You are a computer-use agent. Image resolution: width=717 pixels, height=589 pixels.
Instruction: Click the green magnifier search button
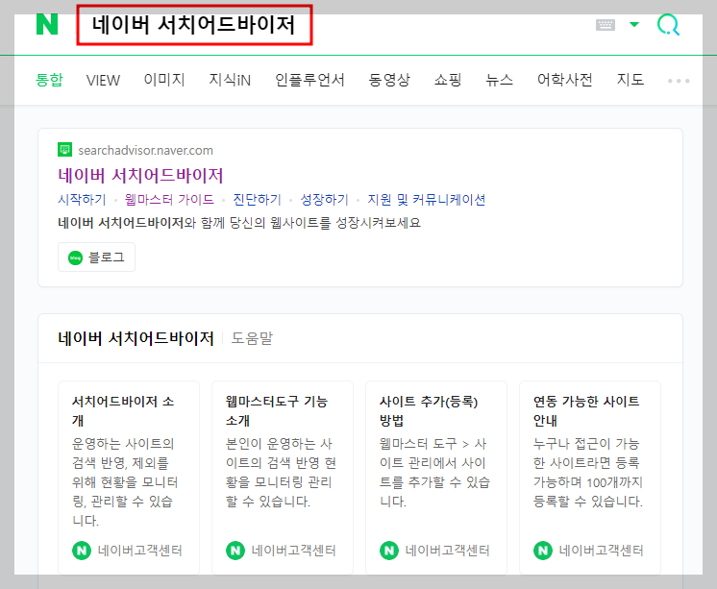[668, 24]
